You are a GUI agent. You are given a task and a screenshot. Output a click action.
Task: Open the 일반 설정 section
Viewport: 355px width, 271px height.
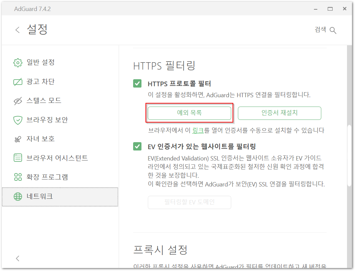(x=60, y=63)
